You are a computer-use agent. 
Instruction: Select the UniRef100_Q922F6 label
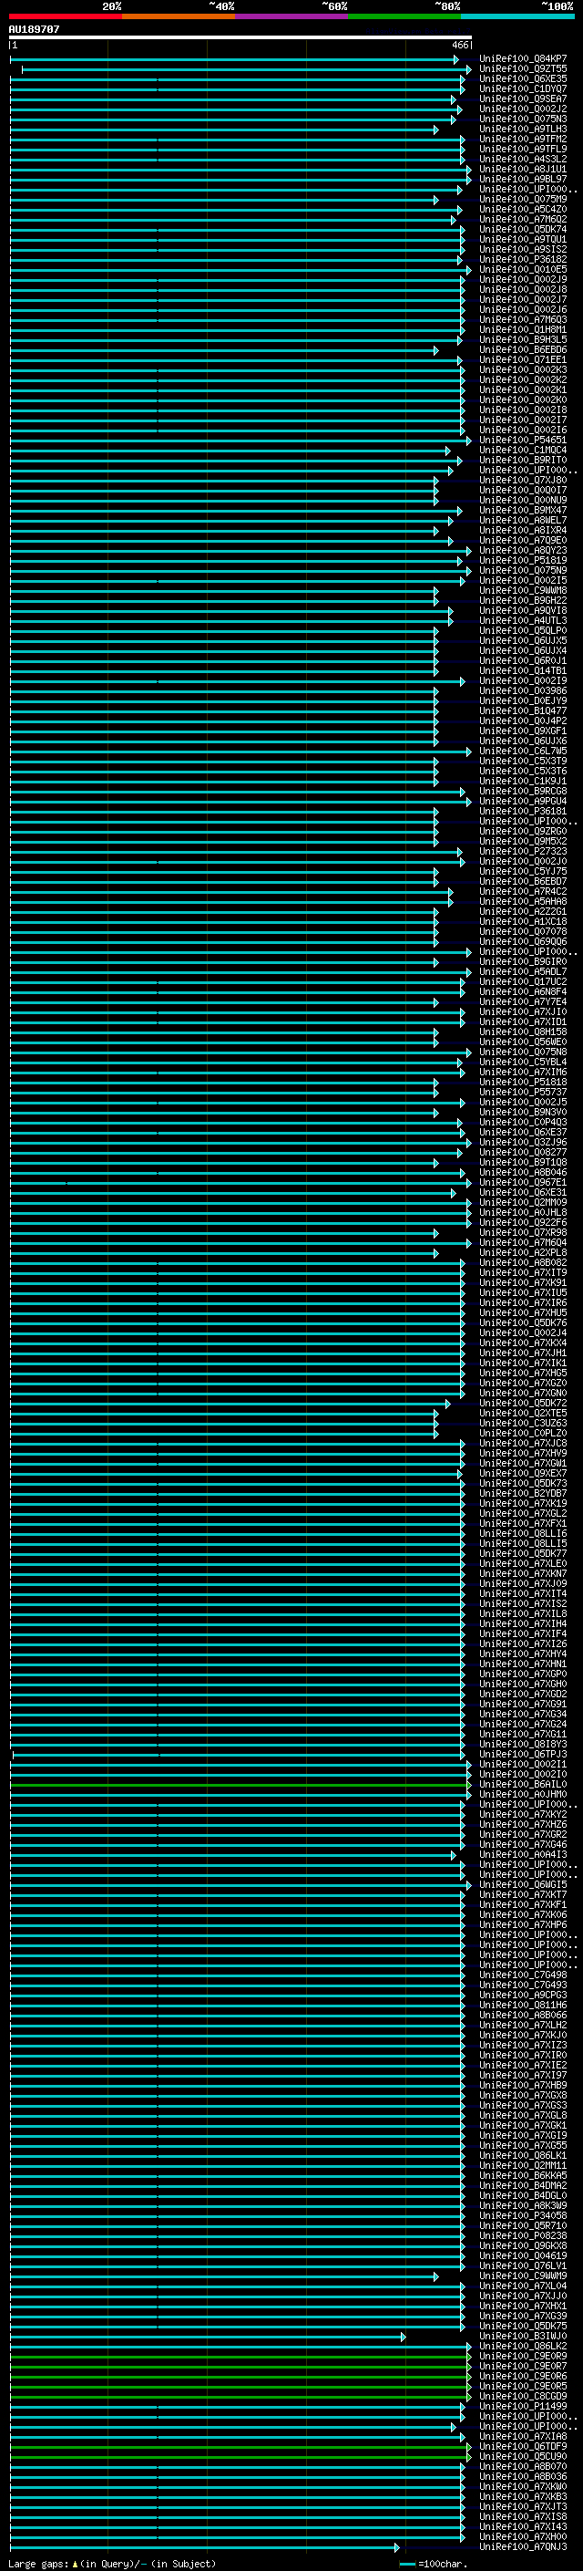point(523,1221)
